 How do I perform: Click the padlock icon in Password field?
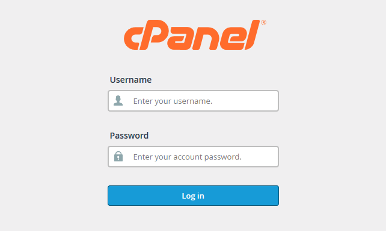118,156
